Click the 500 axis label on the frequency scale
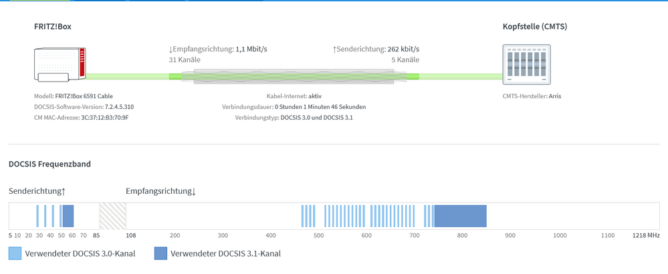 pyautogui.click(x=318, y=235)
